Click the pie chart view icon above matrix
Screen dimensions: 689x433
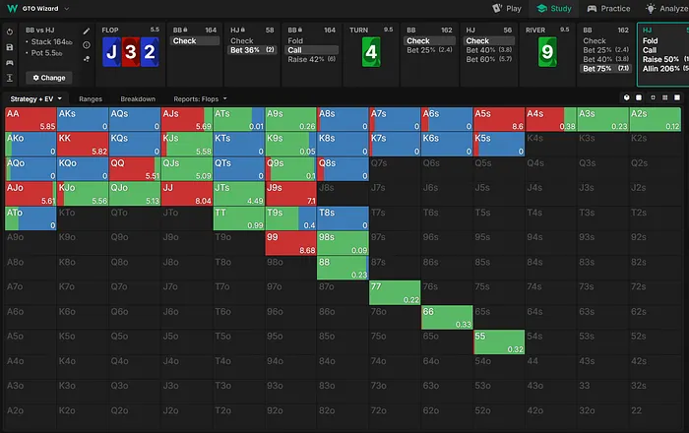pos(626,98)
